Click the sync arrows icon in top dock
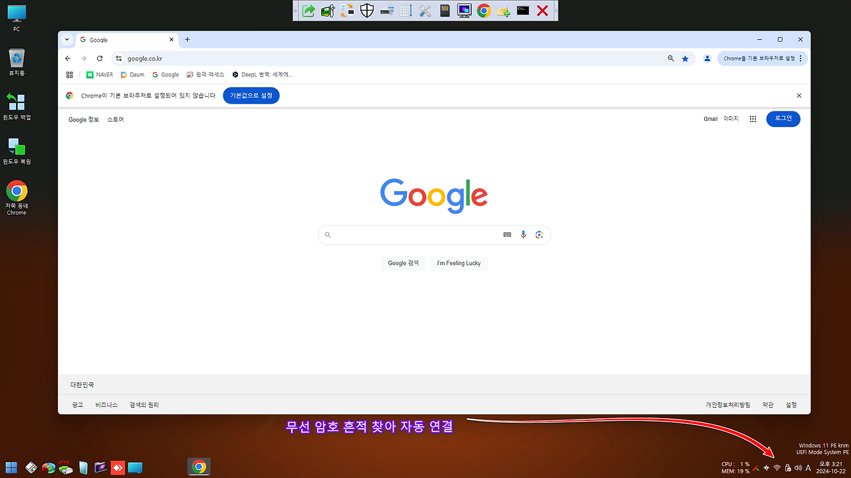The width and height of the screenshot is (851, 478). pyautogui.click(x=347, y=10)
